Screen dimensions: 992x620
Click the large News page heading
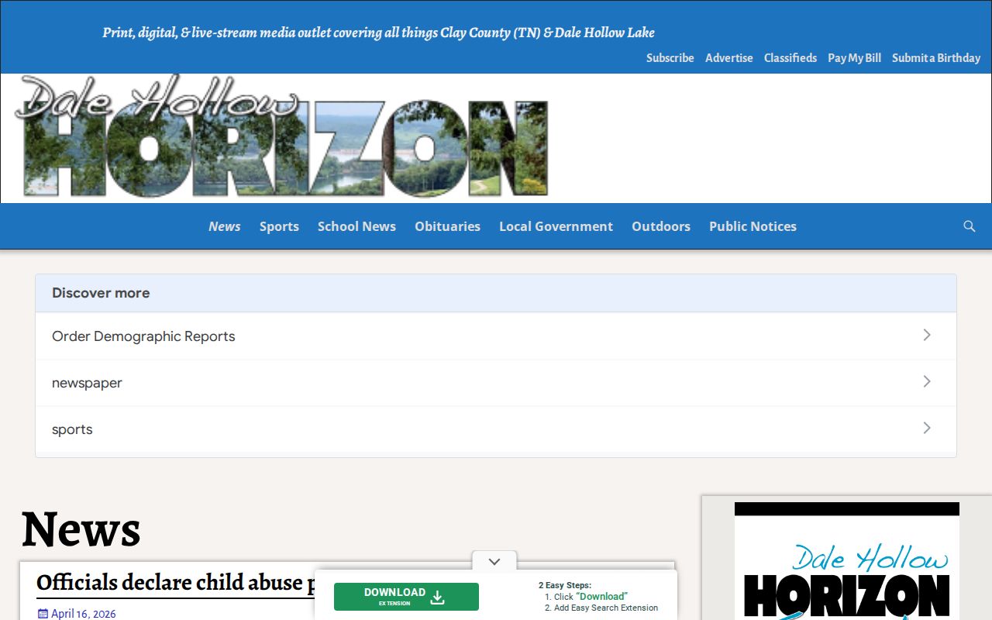click(x=81, y=529)
